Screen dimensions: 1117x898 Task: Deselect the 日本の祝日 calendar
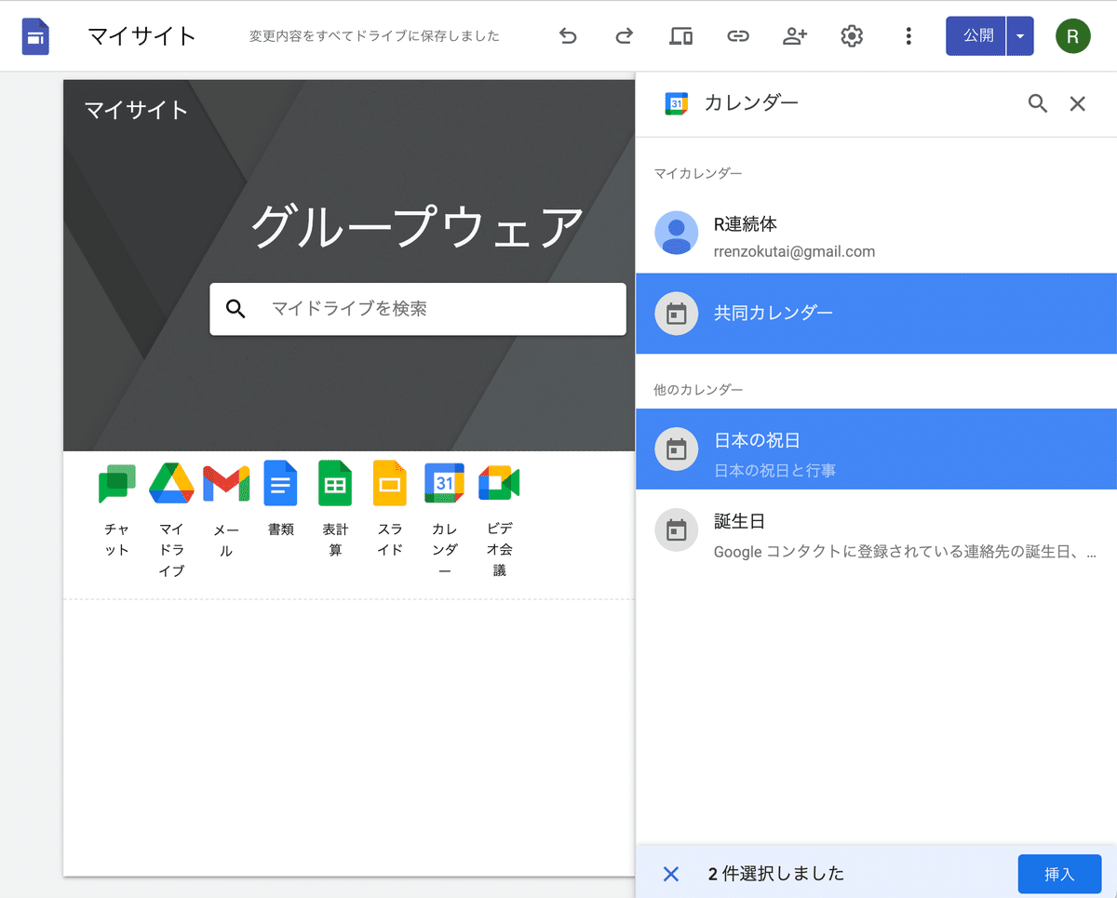tap(876, 449)
